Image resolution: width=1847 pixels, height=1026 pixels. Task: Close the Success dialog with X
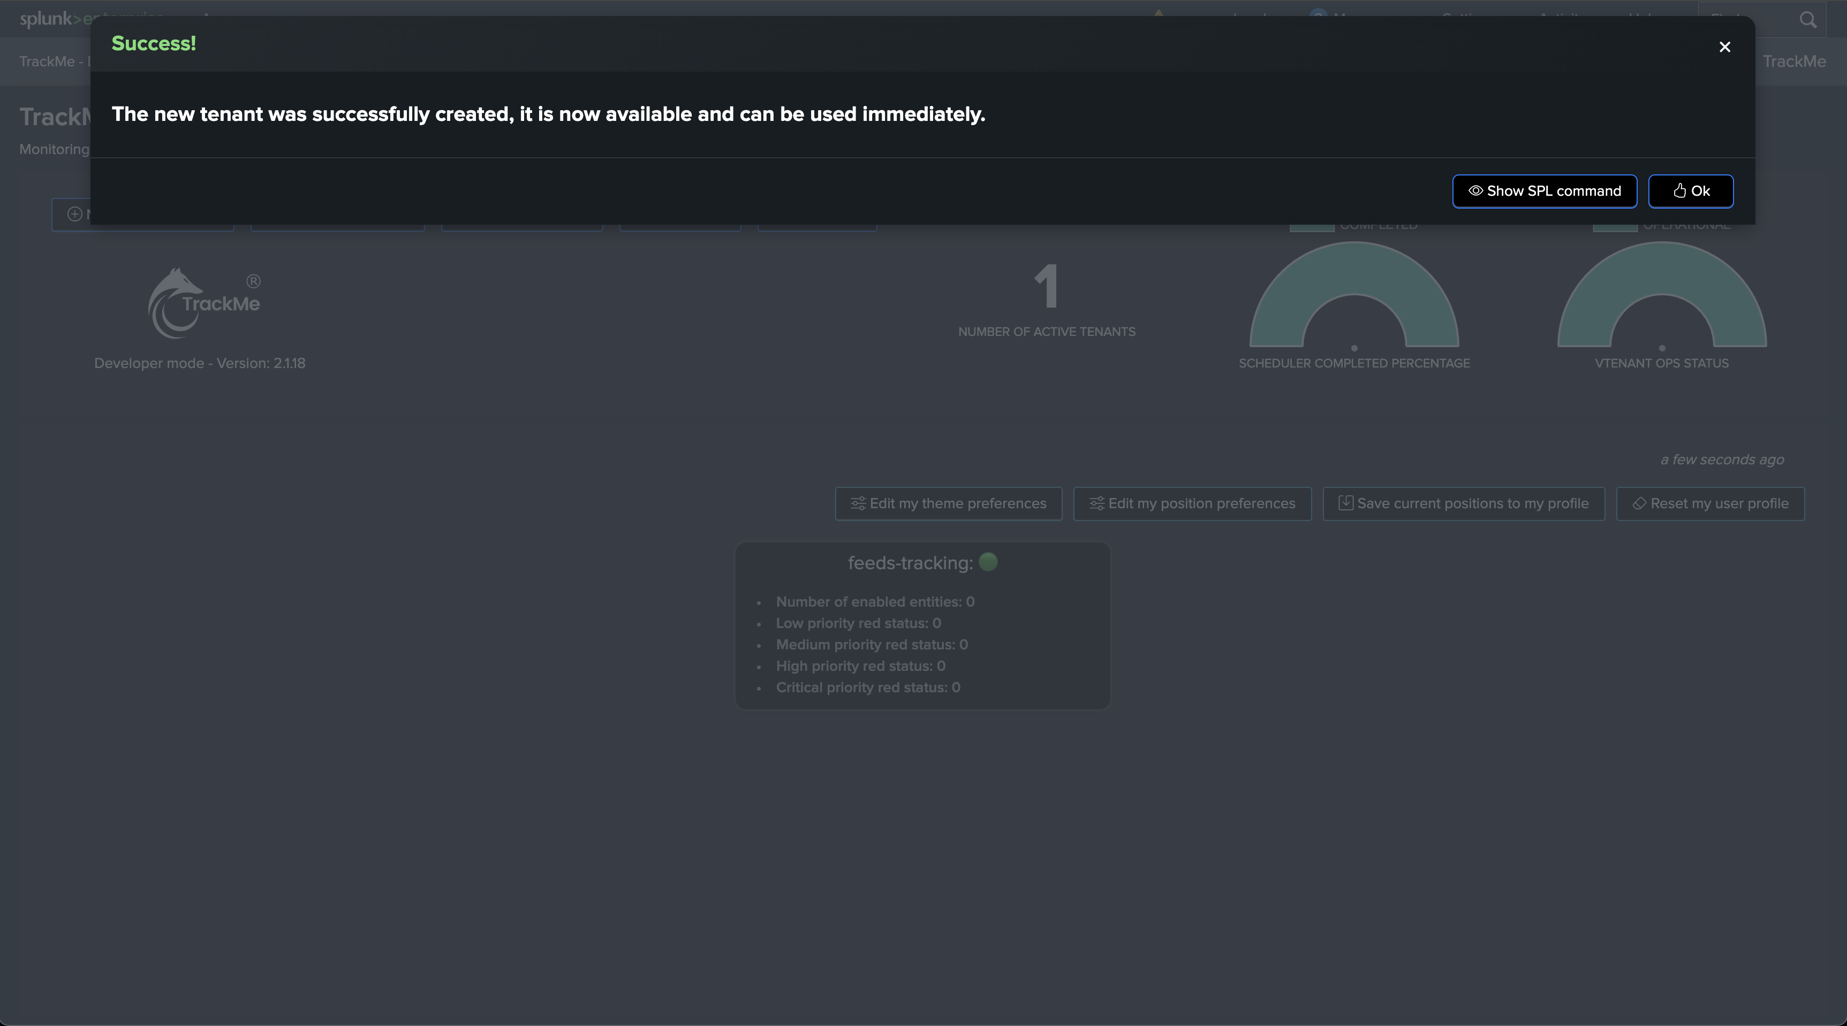pyautogui.click(x=1724, y=47)
